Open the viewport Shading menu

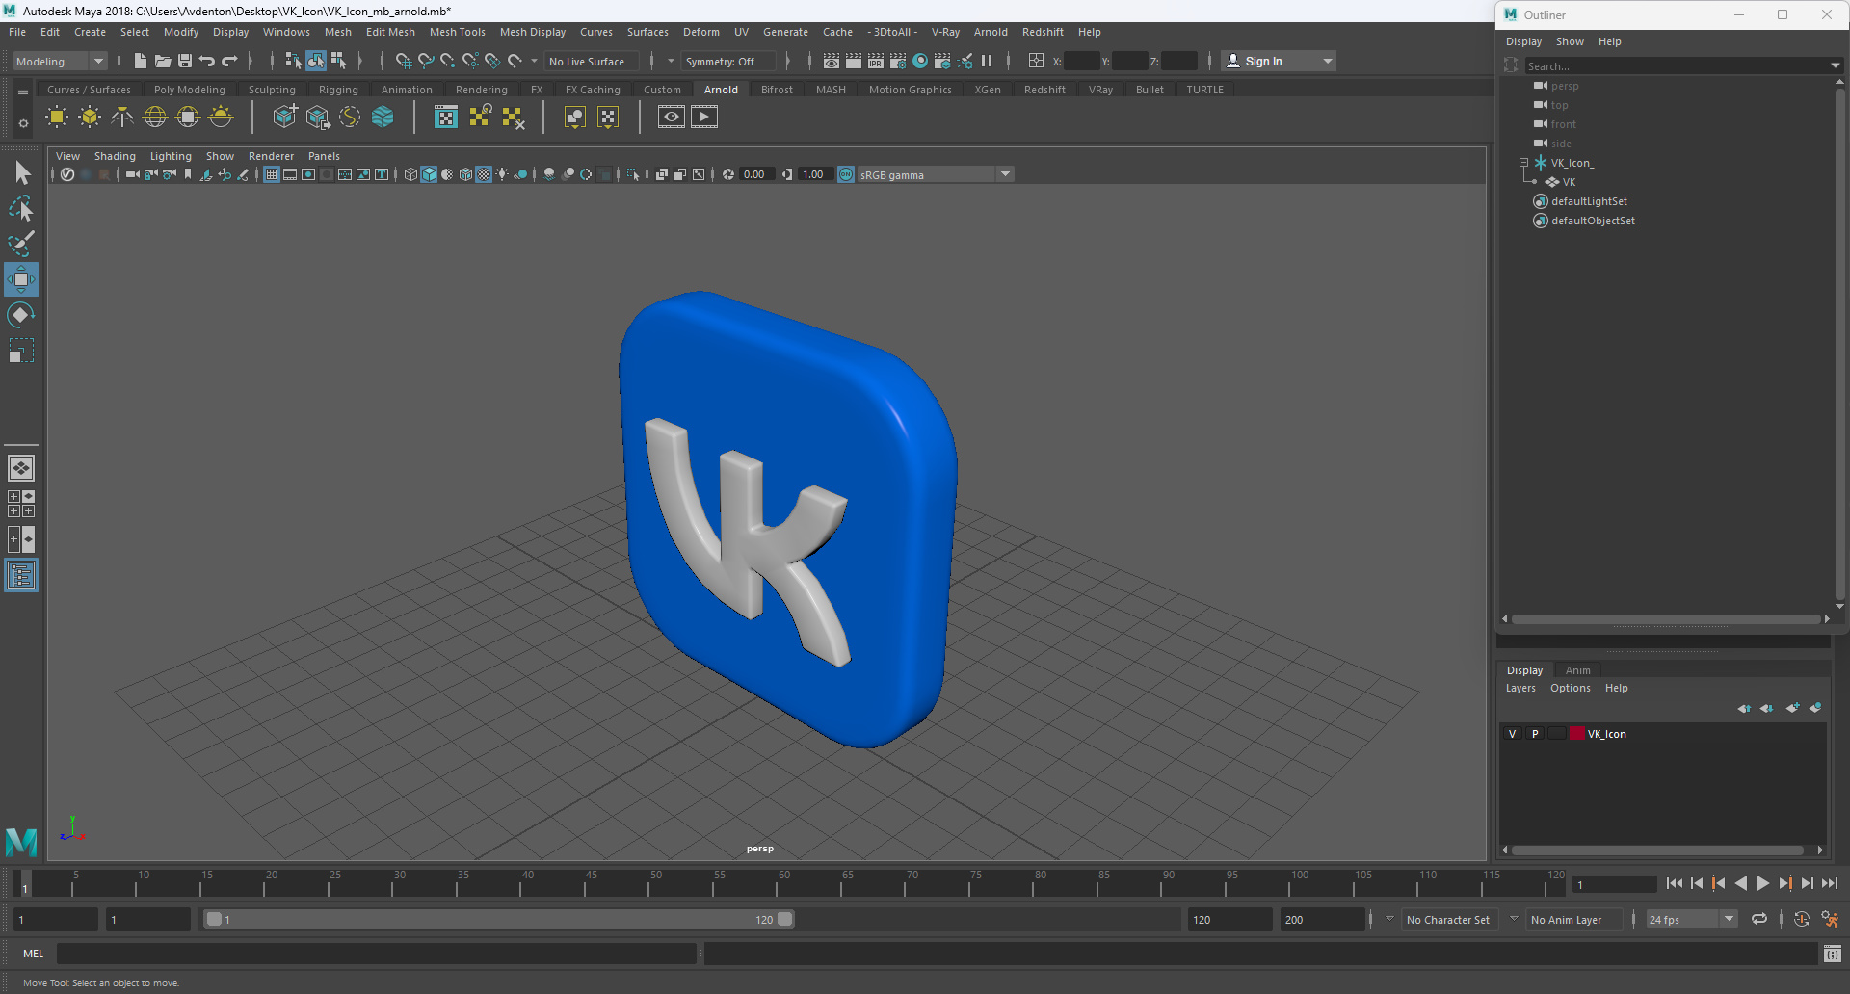pos(115,156)
